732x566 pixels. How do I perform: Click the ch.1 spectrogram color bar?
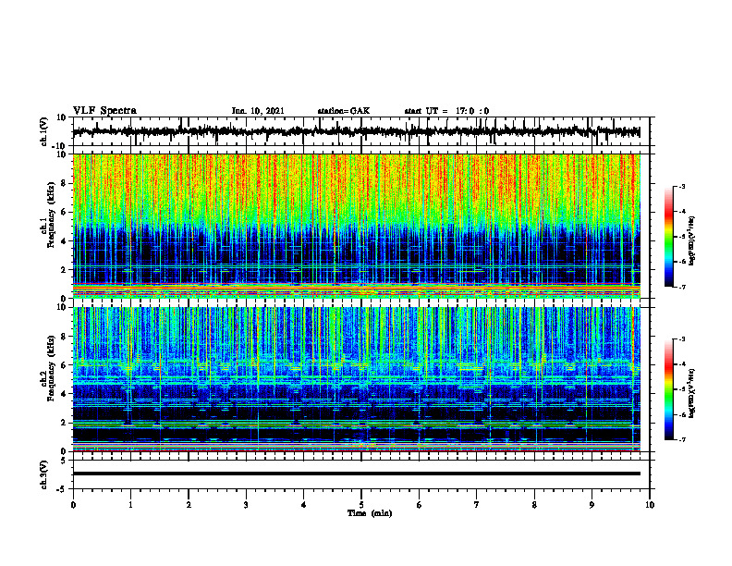click(x=669, y=237)
